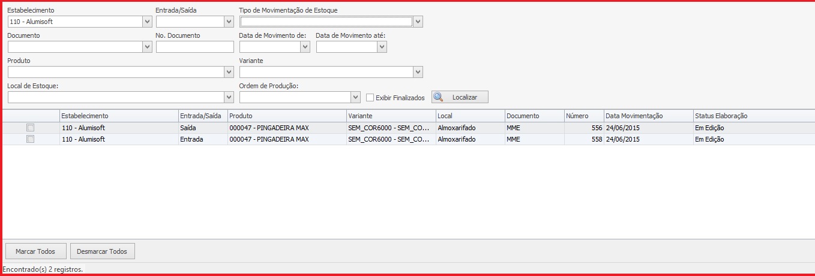Open the Variante dropdown
This screenshot has height=276, width=815.
point(418,72)
